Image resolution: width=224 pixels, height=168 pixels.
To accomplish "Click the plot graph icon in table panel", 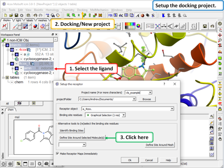I will click(x=212, y=154).
